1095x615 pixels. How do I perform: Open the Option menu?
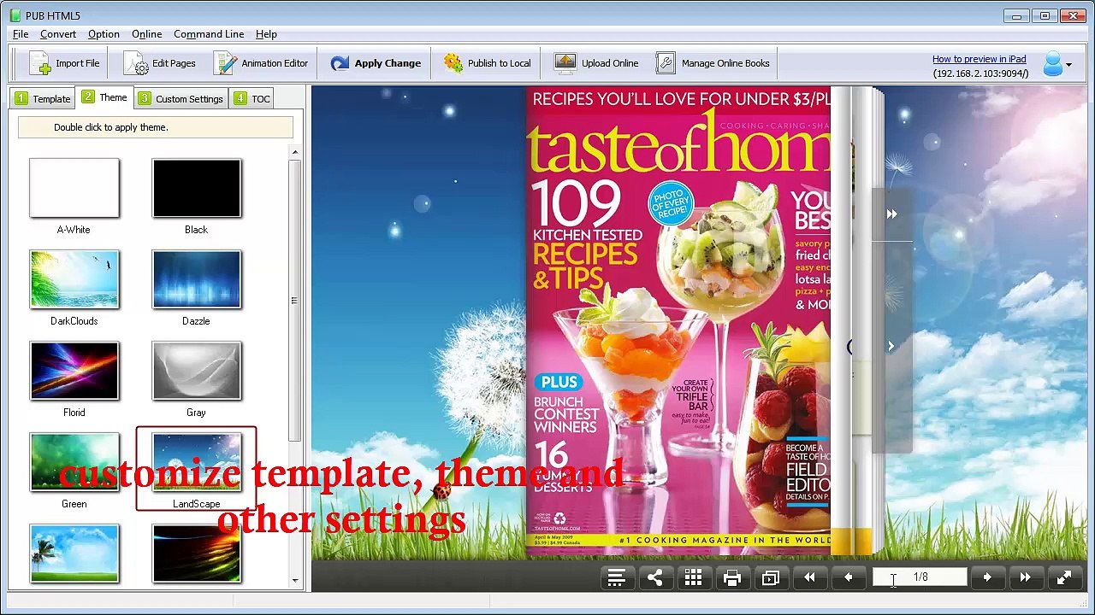[104, 34]
